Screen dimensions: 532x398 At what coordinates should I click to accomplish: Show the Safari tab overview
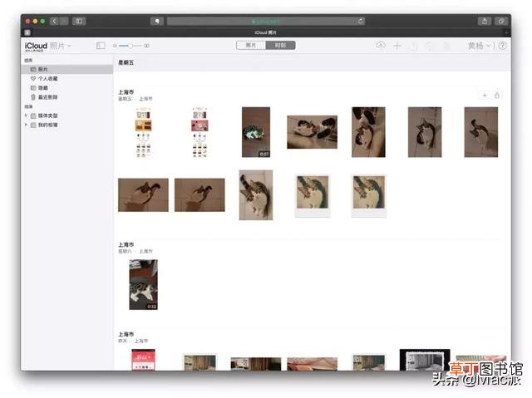pyautogui.click(x=500, y=21)
